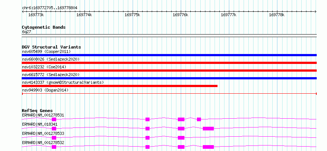
Task: Click the RefSeq Genes track heading
Action: [37, 111]
